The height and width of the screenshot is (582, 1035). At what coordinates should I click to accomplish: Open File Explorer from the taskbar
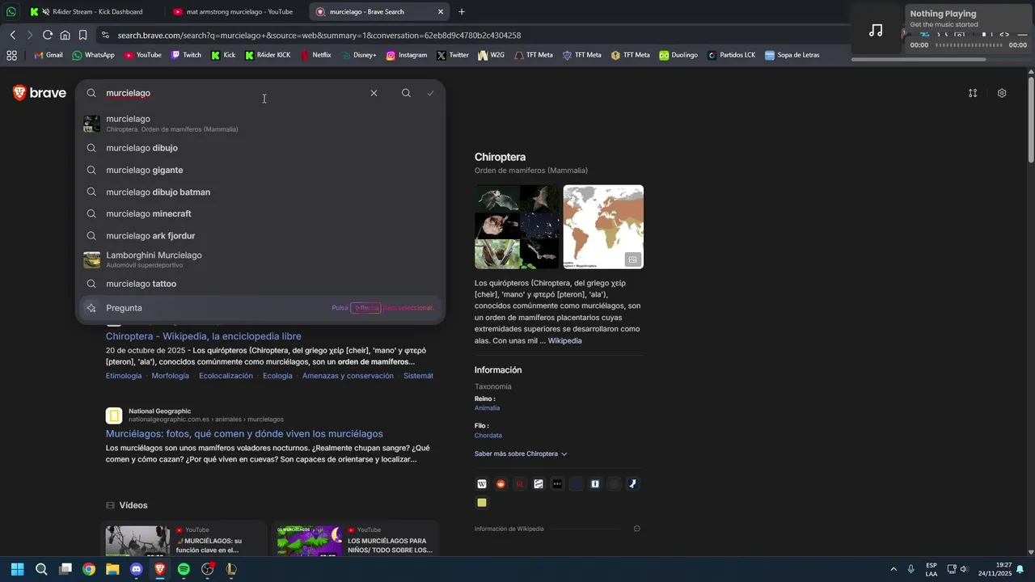(x=112, y=569)
